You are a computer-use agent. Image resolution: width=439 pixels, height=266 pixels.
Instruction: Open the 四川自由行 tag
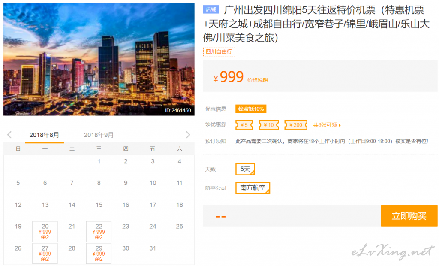(x=219, y=52)
